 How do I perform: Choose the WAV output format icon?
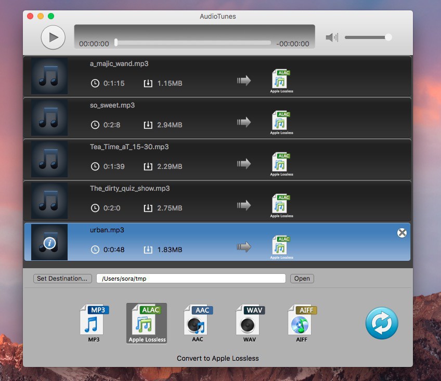pos(250,323)
